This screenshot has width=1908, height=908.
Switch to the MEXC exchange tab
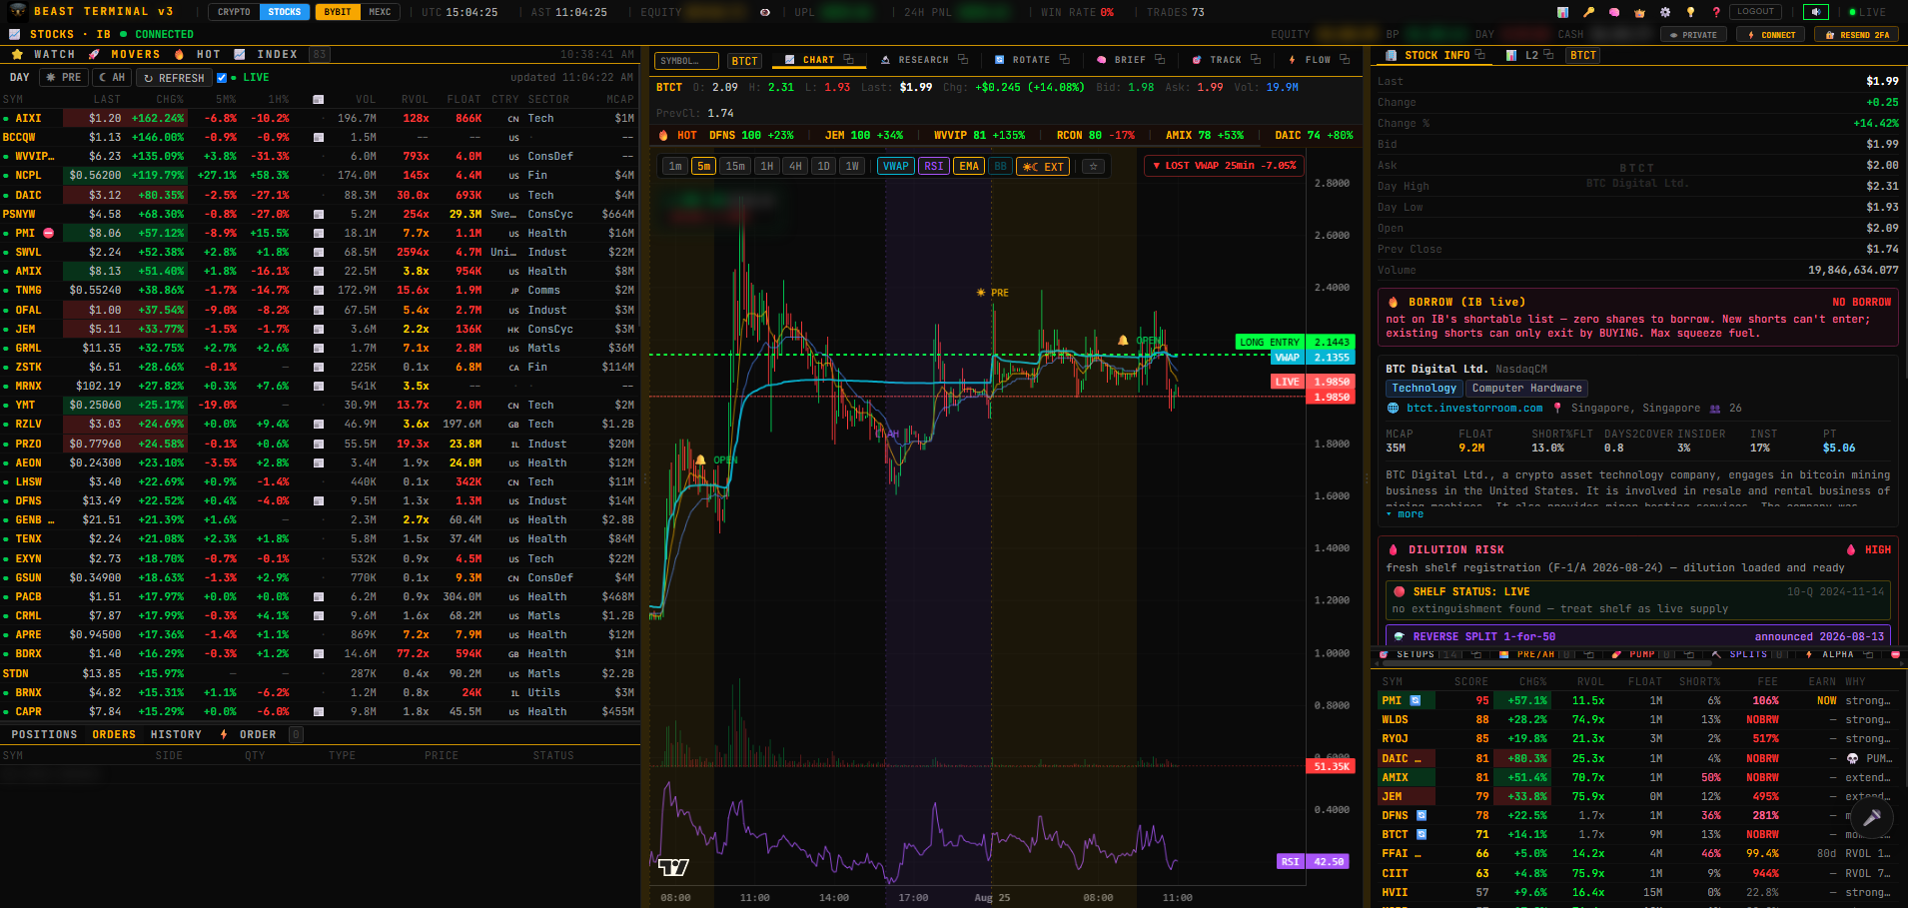[x=380, y=12]
